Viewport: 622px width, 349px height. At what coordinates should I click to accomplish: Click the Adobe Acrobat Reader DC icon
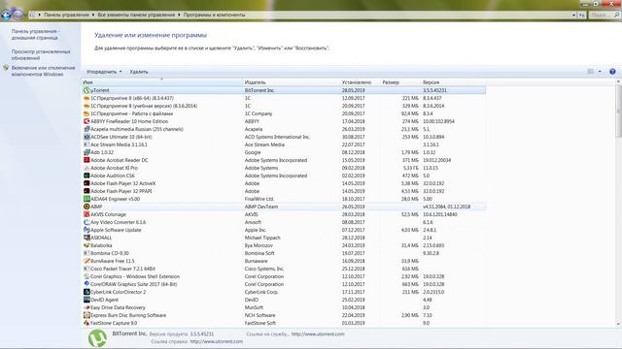pos(86,160)
